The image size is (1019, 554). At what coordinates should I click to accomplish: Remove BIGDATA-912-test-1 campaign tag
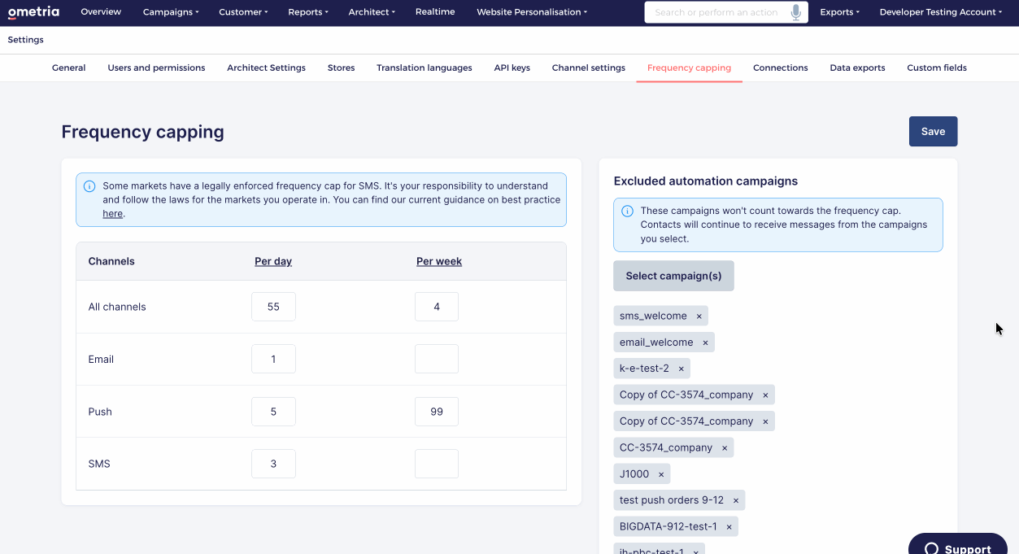(x=729, y=527)
